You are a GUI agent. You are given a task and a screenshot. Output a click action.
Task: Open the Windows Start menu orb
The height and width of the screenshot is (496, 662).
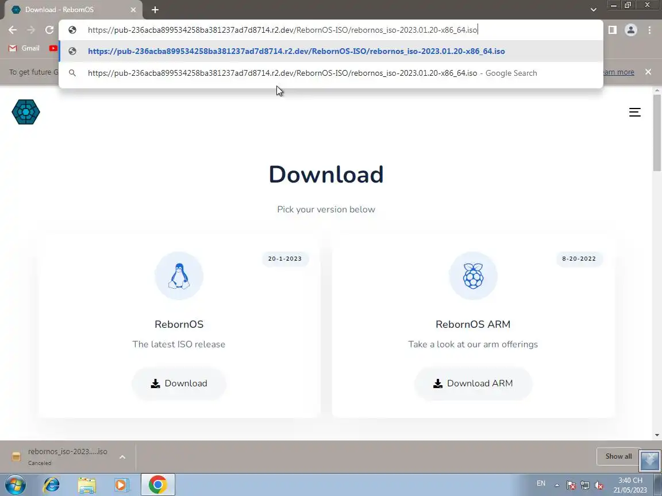16,485
